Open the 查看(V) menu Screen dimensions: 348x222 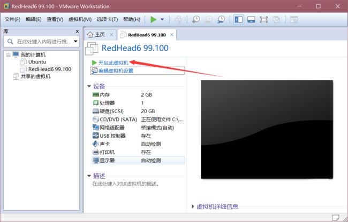(55, 19)
